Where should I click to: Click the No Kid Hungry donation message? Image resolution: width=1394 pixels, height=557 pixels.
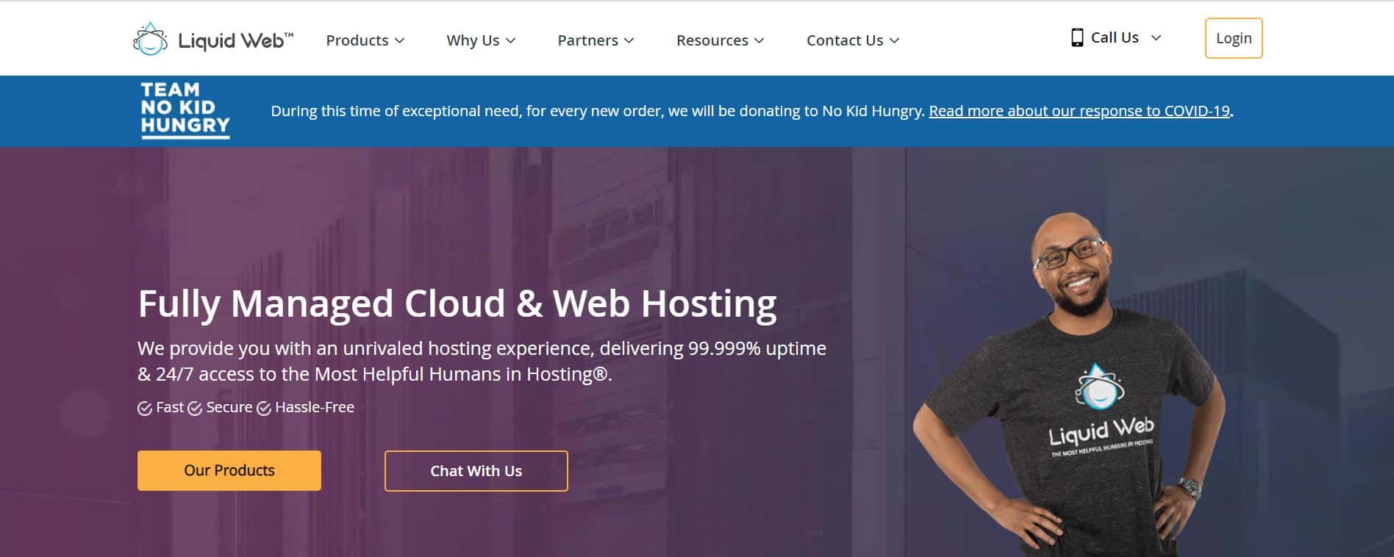(x=598, y=111)
